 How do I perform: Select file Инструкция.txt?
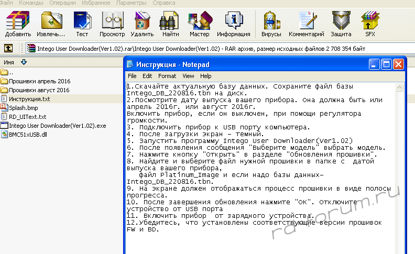(x=29, y=99)
